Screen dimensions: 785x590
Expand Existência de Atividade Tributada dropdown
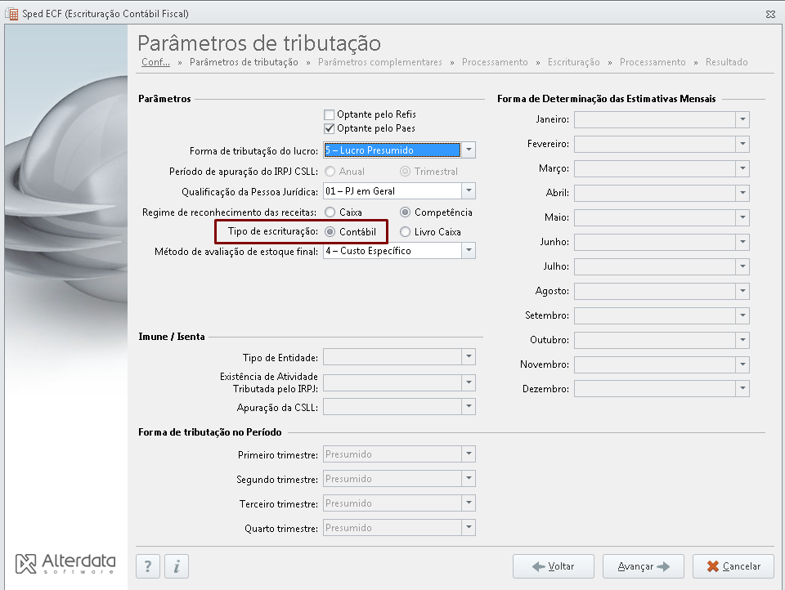(469, 382)
